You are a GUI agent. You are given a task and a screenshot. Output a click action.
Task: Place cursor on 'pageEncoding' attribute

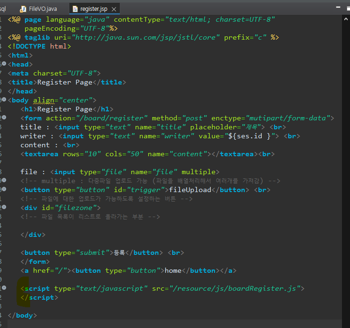(50, 29)
